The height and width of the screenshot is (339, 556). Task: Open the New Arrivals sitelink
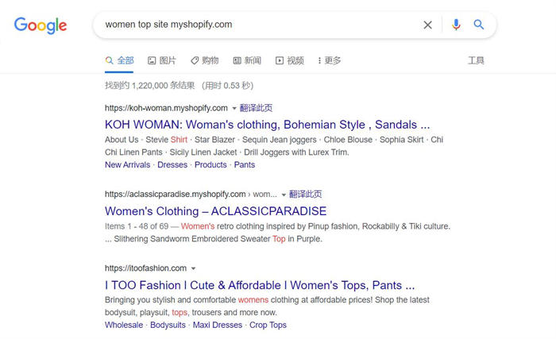[127, 165]
